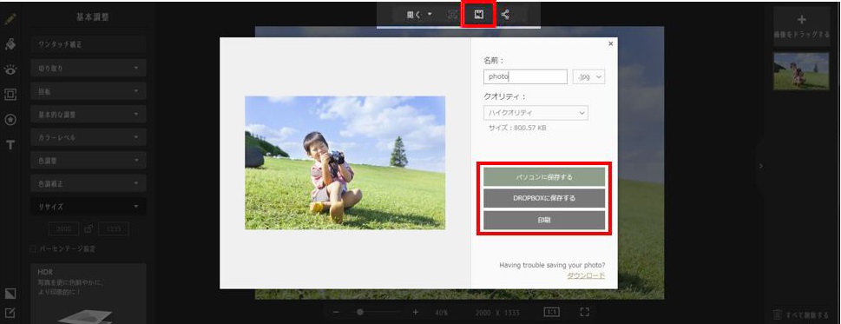Click the サイズ：800.57 KB text
Viewport: 841px width, 324px height.
tap(517, 129)
